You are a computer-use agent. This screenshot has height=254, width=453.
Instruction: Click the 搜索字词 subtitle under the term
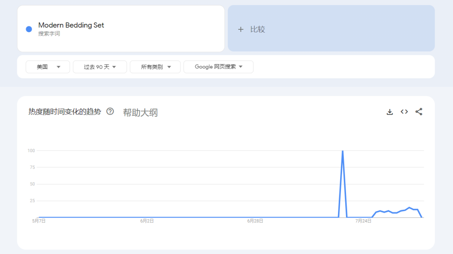pos(49,34)
